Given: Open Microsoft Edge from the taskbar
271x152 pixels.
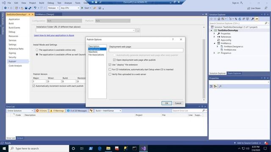Looking at the screenshot, I should point(100,148).
